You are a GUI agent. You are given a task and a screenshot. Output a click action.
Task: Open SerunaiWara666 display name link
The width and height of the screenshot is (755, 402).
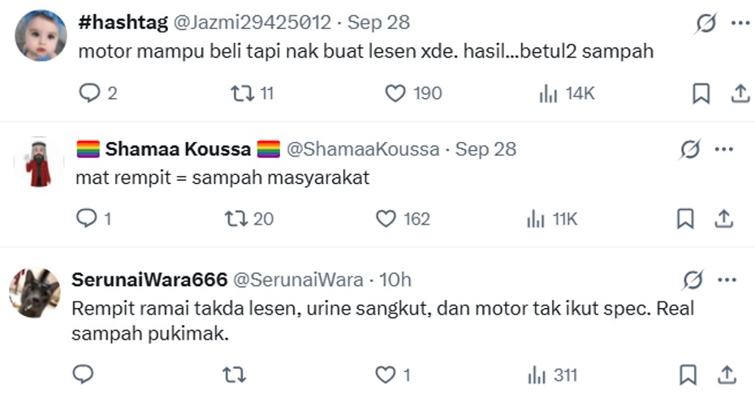(149, 280)
